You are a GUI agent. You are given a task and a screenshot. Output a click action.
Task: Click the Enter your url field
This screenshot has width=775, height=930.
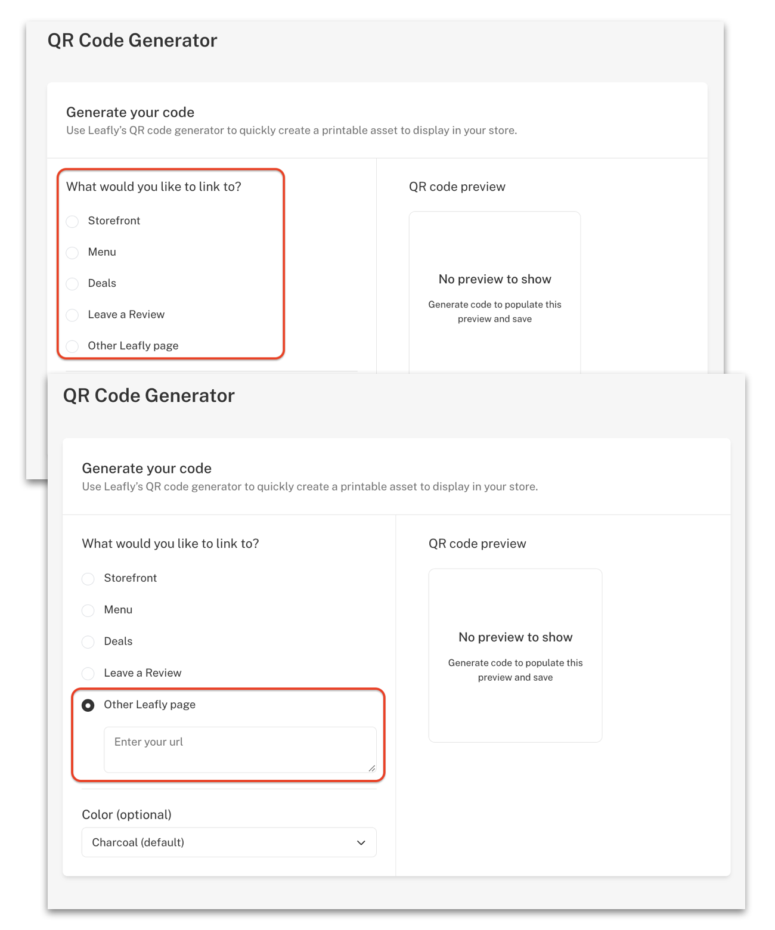(x=240, y=749)
